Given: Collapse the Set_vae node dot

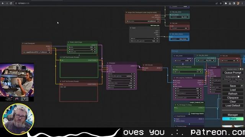Looking at the screenshot, I should [x=171, y=23].
